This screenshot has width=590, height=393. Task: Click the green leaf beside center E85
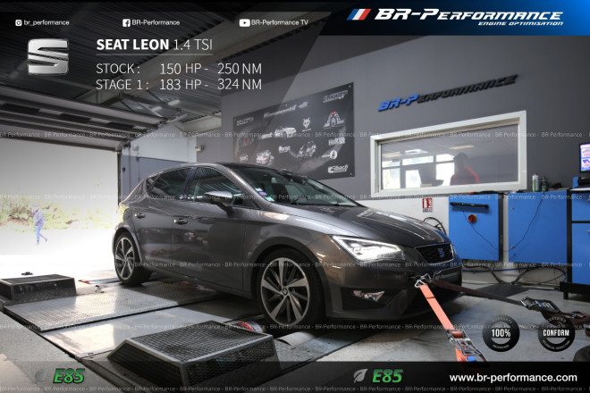[360, 376]
